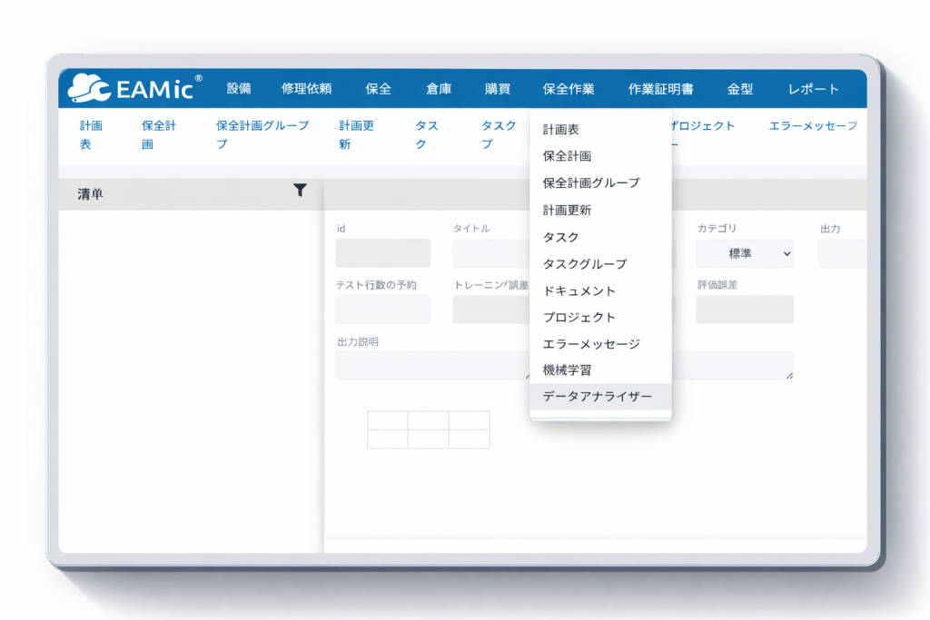This screenshot has width=930, height=620.
Task: Open the 保全作業 top menu
Action: [x=569, y=89]
